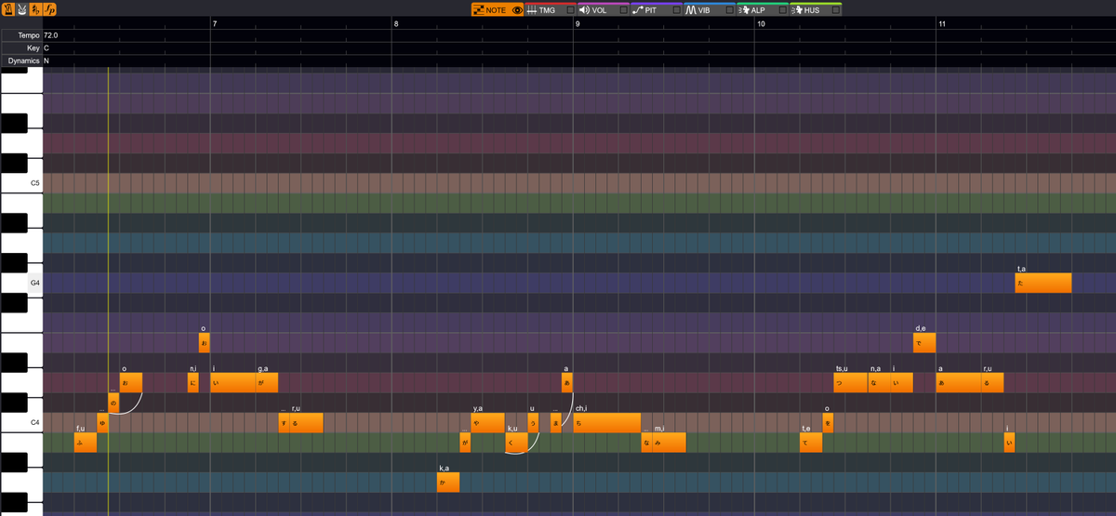Screen dimensions: 1116x516
Task: Select the や note (y,a)
Action: coord(488,423)
